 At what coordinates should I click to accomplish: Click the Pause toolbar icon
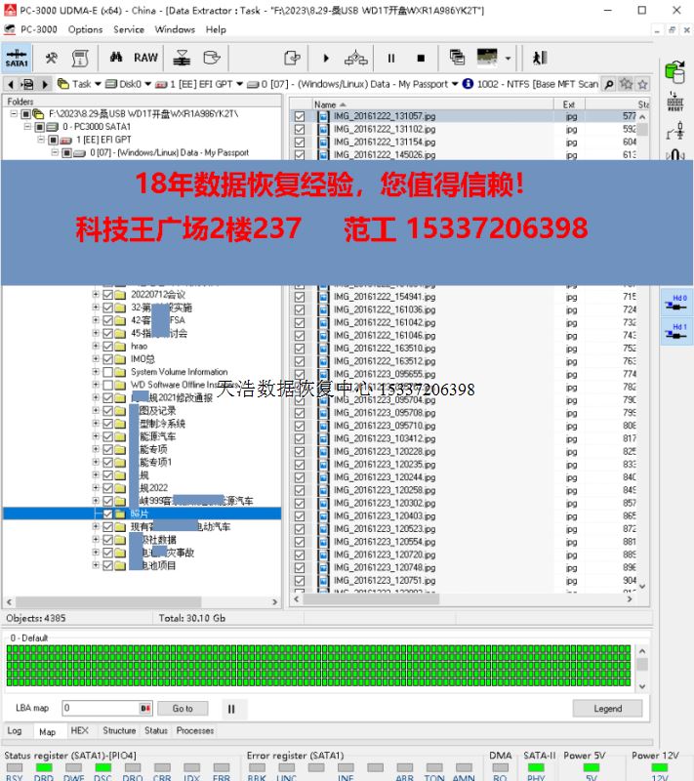click(x=391, y=58)
